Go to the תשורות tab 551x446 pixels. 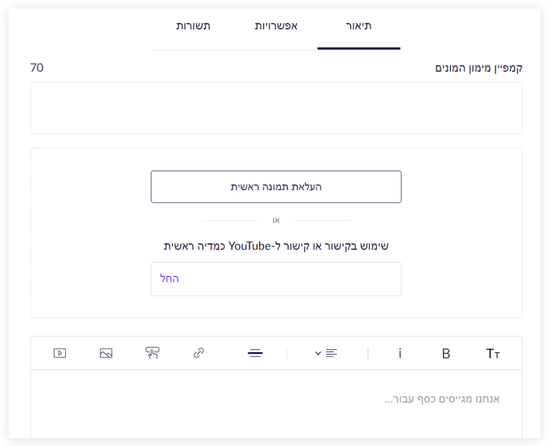pyautogui.click(x=193, y=26)
